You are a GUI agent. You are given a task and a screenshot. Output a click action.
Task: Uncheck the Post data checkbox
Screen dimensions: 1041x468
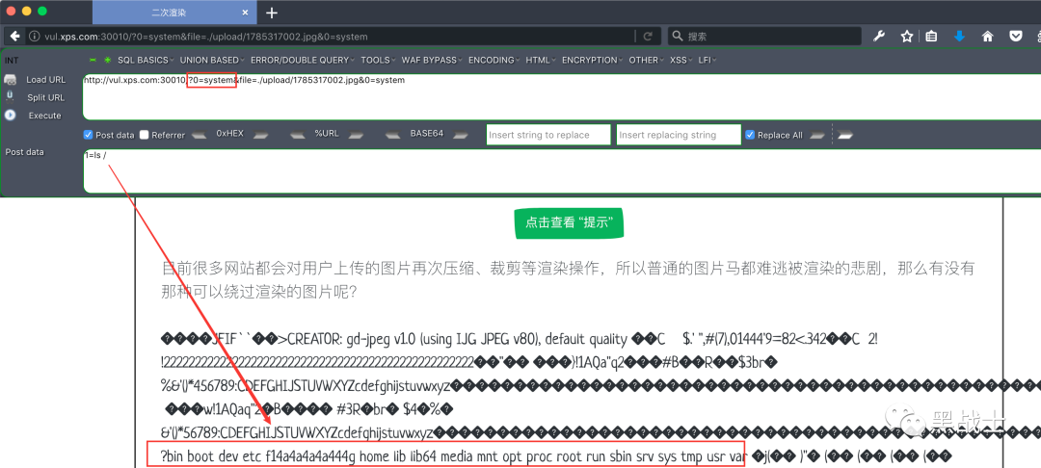click(88, 135)
